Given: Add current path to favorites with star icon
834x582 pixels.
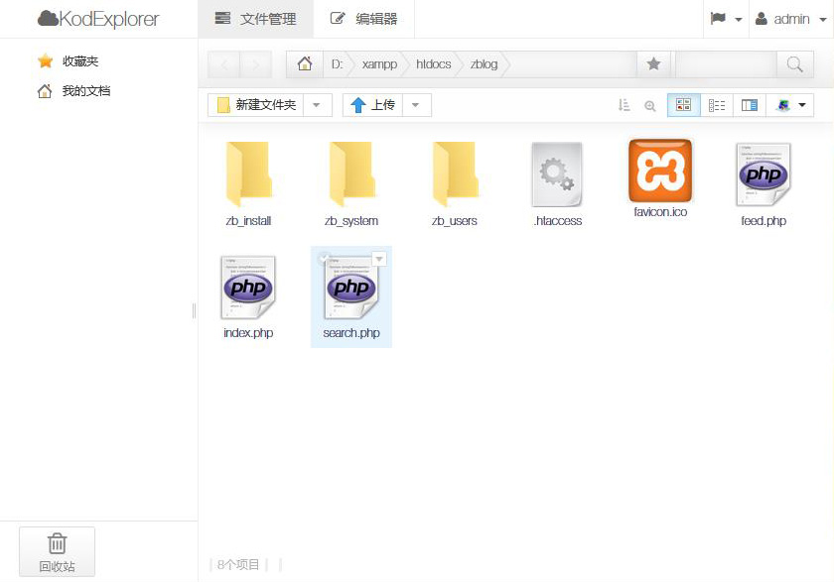Looking at the screenshot, I should click(653, 64).
